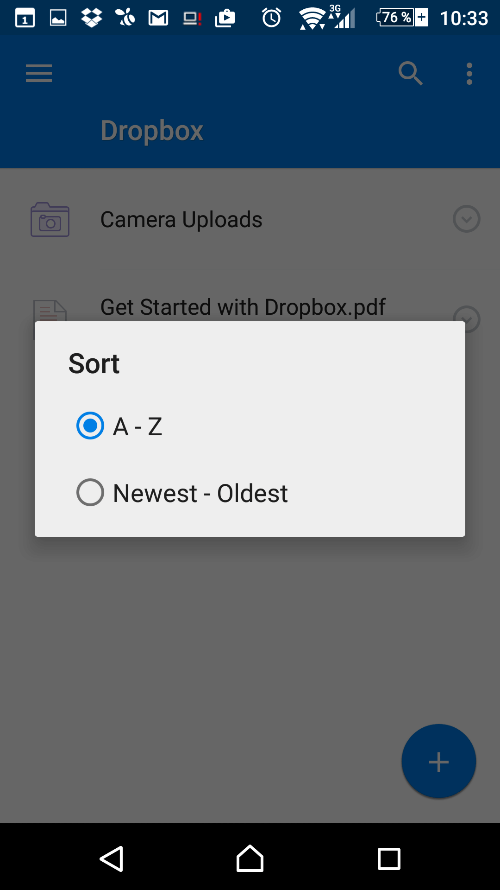The width and height of the screenshot is (500, 890).
Task: Tap the Dropbox icon in status bar
Action: pos(92,18)
